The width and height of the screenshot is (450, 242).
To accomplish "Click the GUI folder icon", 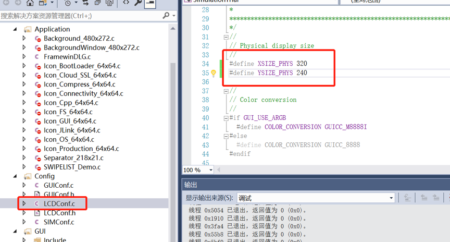I will click(x=28, y=232).
